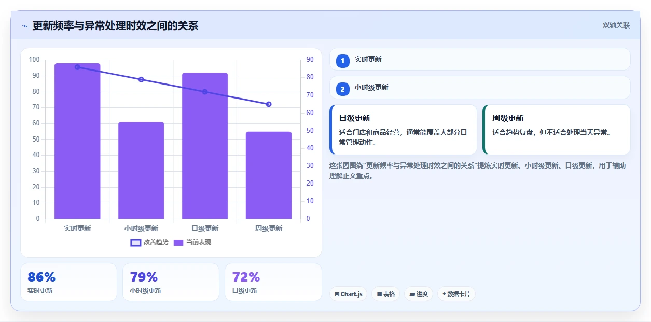
Task: Click the lightning icon beside the title
Action: (x=24, y=26)
